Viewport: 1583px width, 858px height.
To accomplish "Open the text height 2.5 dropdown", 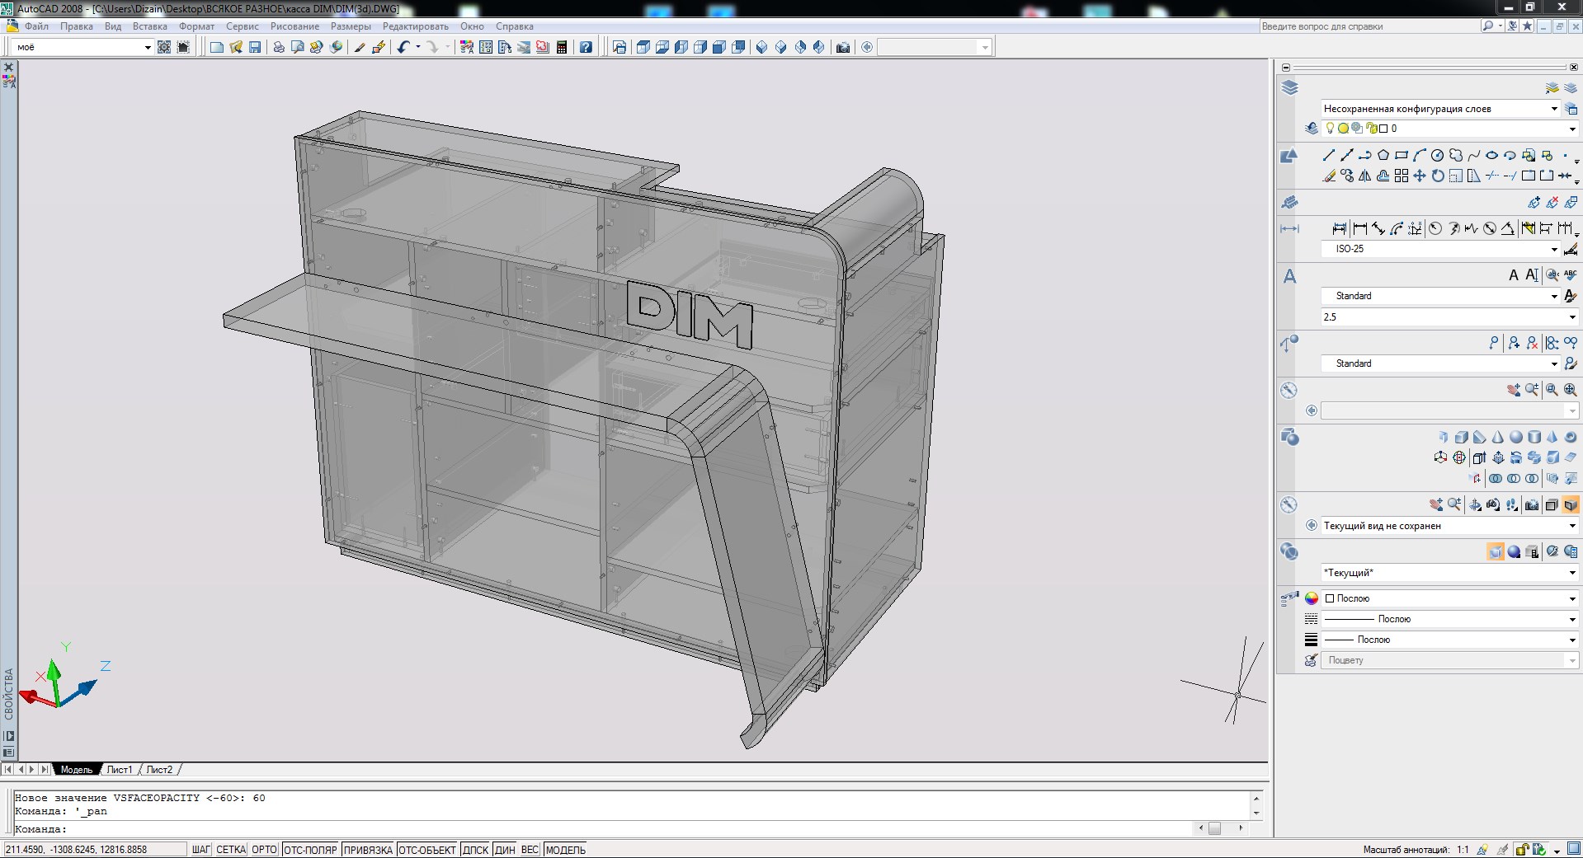I will 1449,317.
